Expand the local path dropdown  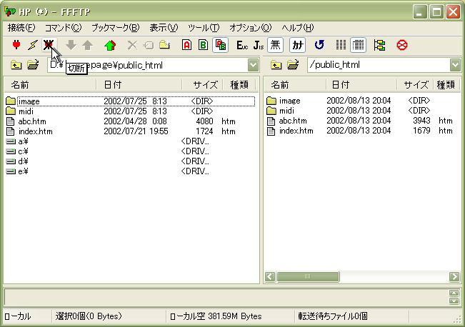click(254, 66)
